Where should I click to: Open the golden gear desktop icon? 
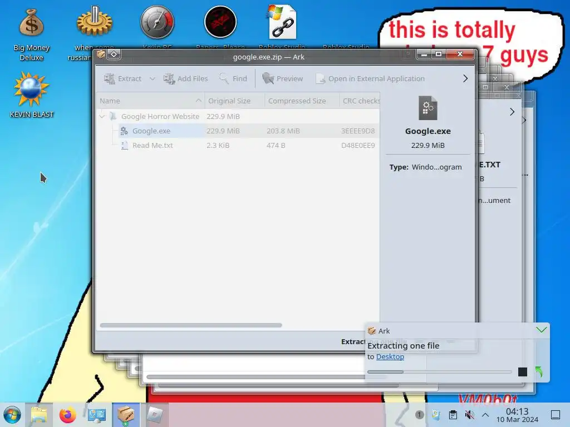tap(94, 22)
